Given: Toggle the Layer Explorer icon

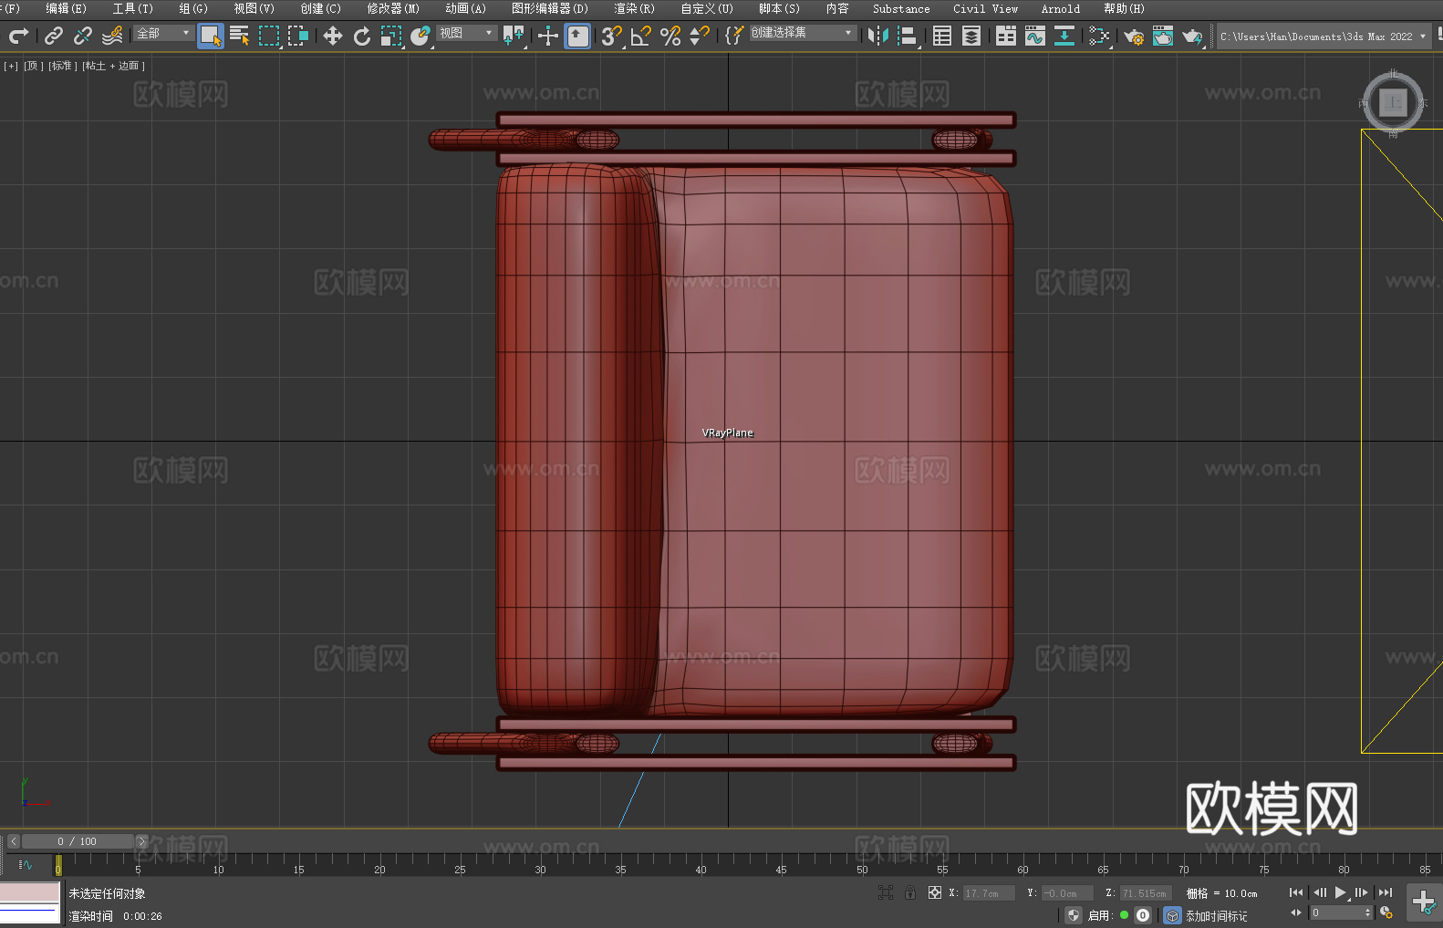Looking at the screenshot, I should click(x=971, y=36).
